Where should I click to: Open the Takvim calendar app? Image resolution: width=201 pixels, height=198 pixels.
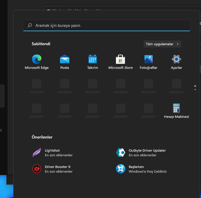pyautogui.click(x=93, y=62)
